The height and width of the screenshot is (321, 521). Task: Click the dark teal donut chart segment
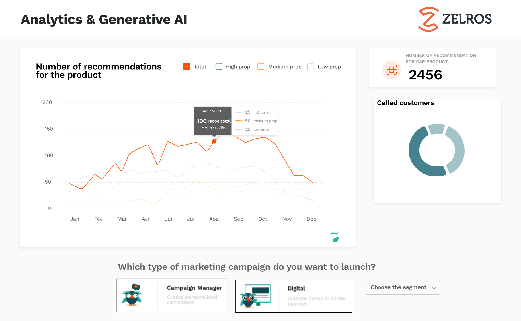pyautogui.click(x=419, y=159)
